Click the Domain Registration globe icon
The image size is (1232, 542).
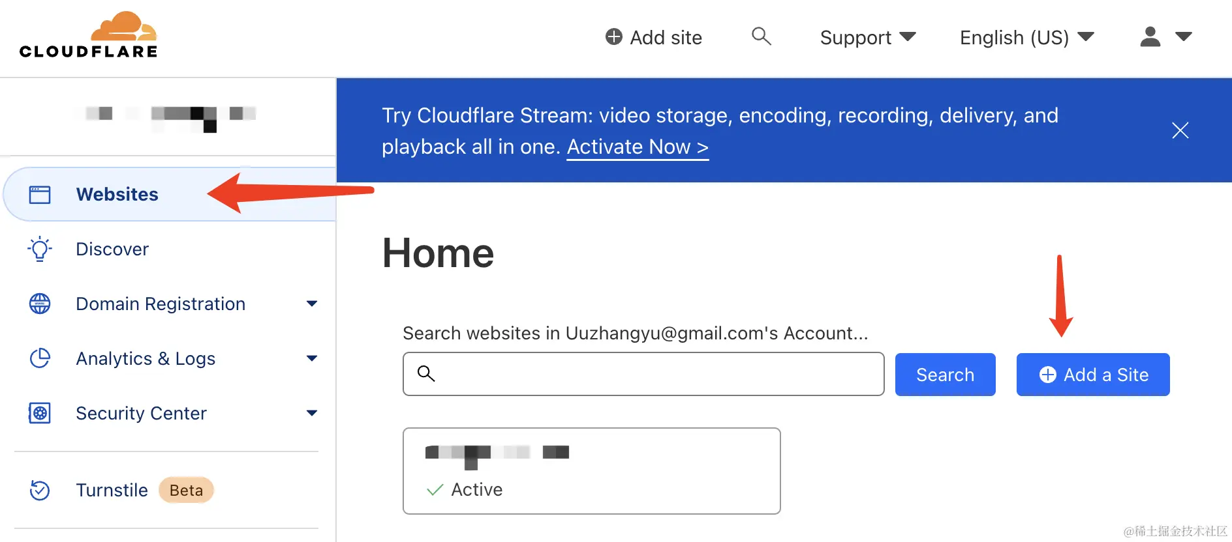tap(40, 304)
